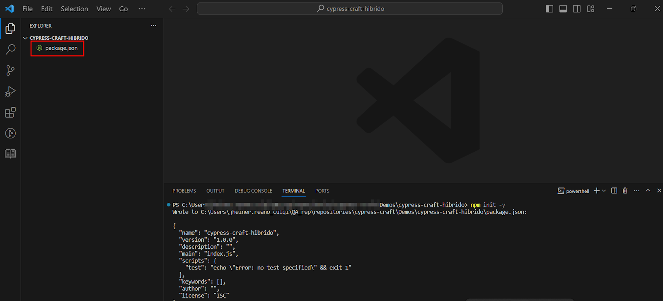Screen dimensions: 663x301
Task: Open the Run and Debug view
Action: click(x=10, y=91)
